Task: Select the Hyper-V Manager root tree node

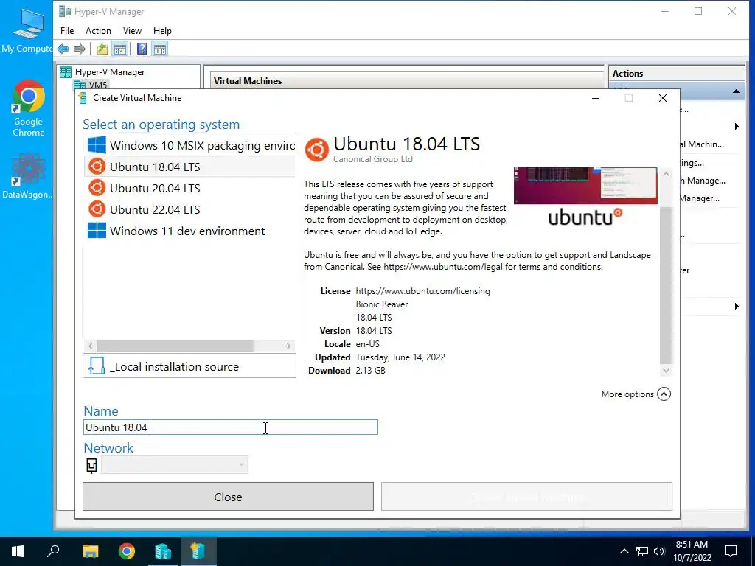Action: click(110, 72)
